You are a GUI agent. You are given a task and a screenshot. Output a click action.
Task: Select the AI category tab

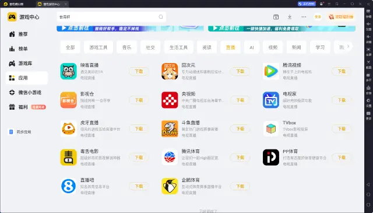click(252, 47)
